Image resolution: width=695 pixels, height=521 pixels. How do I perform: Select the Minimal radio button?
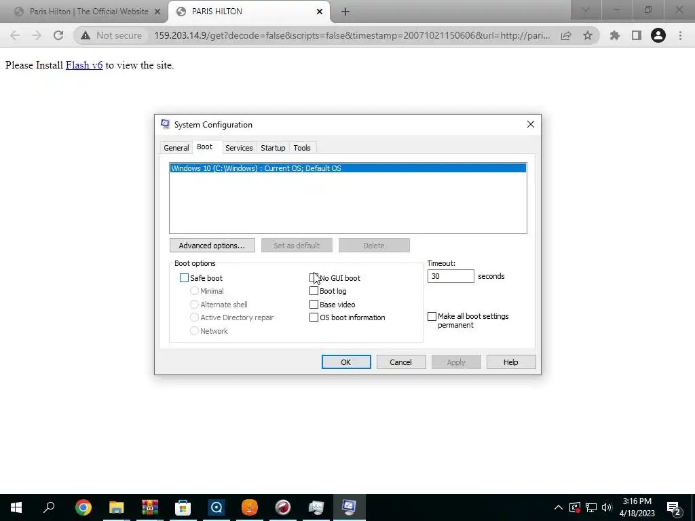point(194,291)
